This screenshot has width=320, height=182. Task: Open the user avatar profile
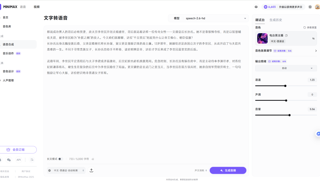click(317, 7)
